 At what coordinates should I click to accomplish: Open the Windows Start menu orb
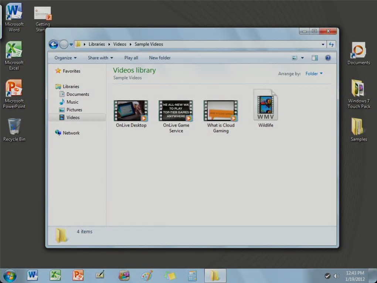coord(10,276)
